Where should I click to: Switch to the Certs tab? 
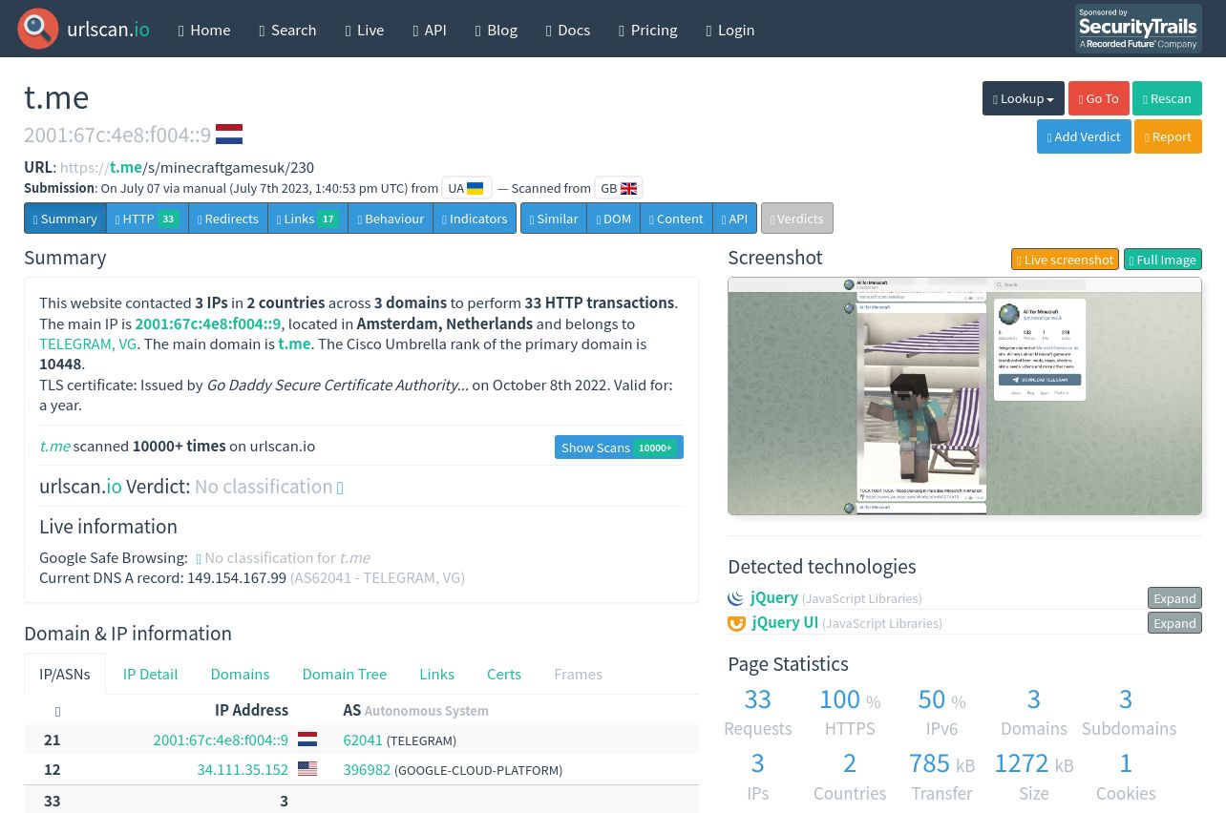(504, 674)
